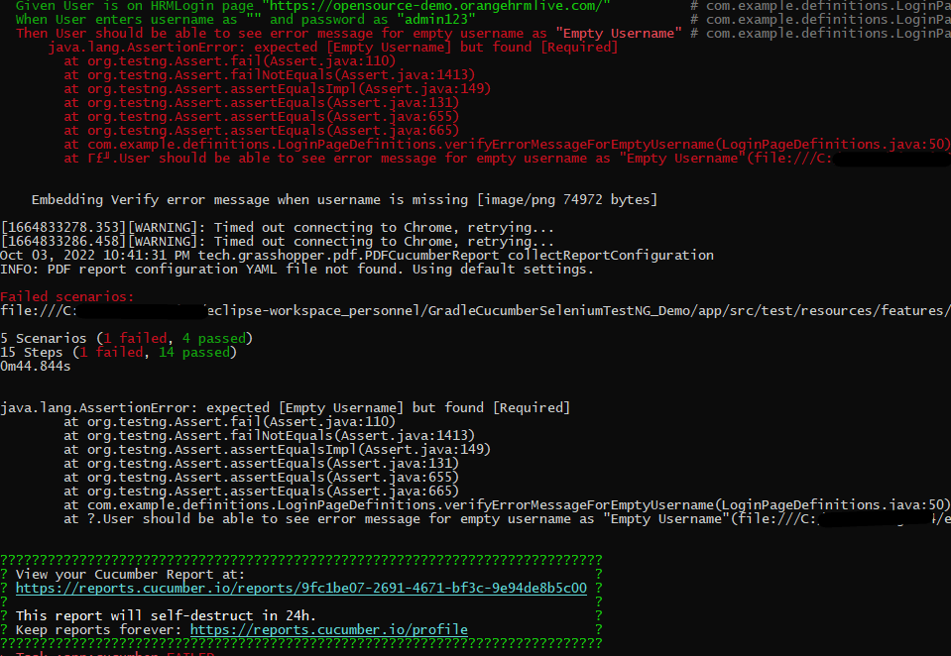The width and height of the screenshot is (951, 656).
Task: Click the 0m44.844s duration text
Action: [36, 366]
